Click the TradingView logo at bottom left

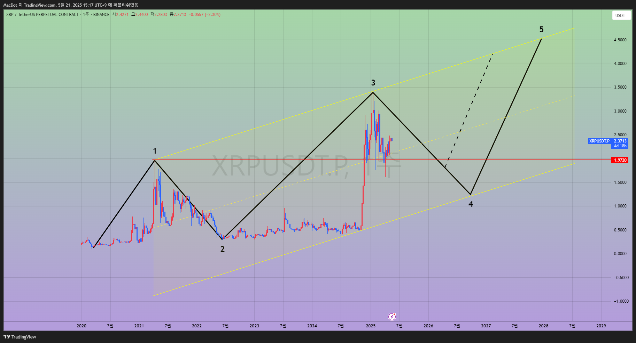(20, 337)
